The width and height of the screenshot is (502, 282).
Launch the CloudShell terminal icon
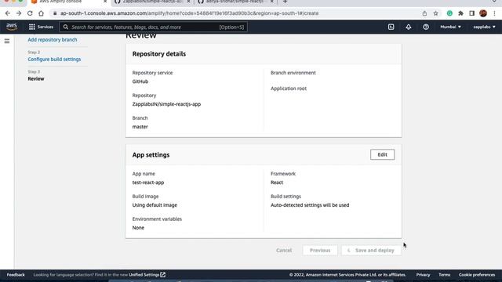391,27
